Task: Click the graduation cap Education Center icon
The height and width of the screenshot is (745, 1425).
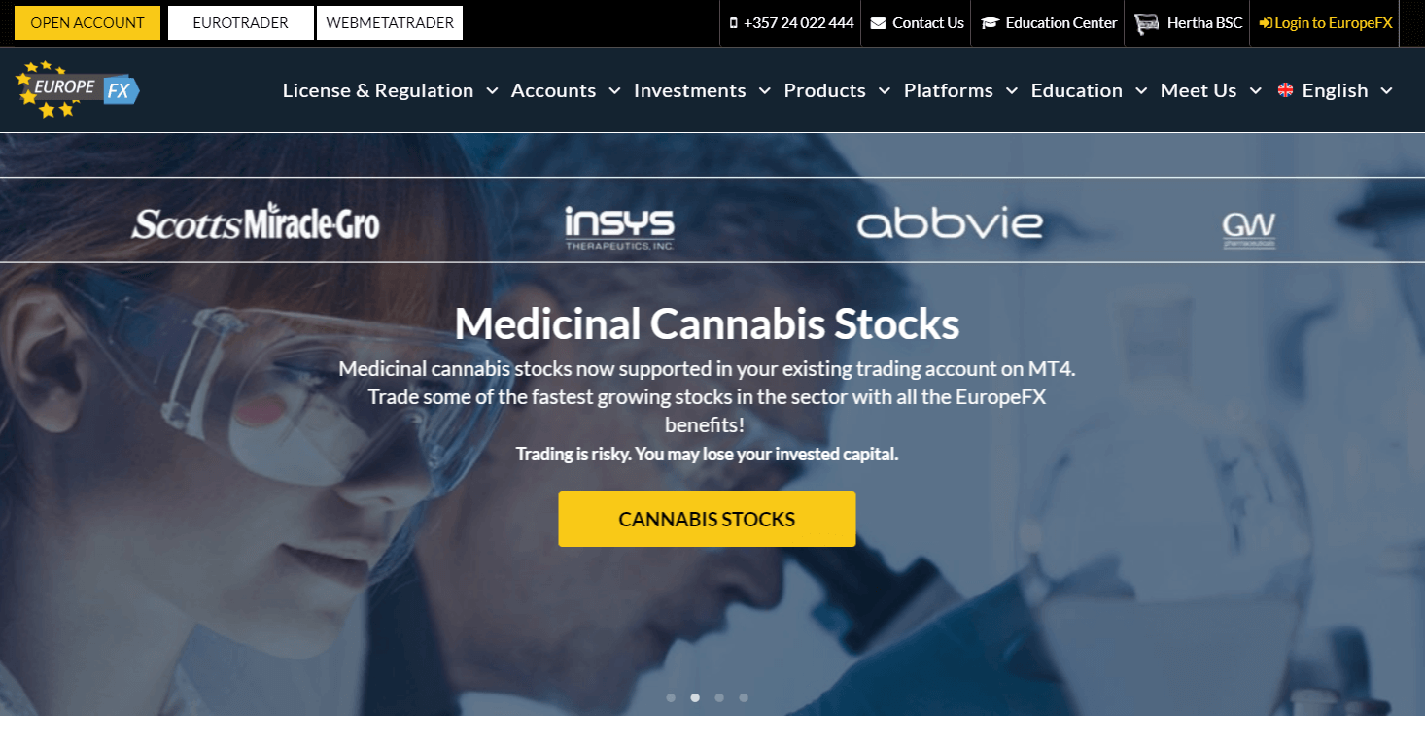Action: coord(990,23)
